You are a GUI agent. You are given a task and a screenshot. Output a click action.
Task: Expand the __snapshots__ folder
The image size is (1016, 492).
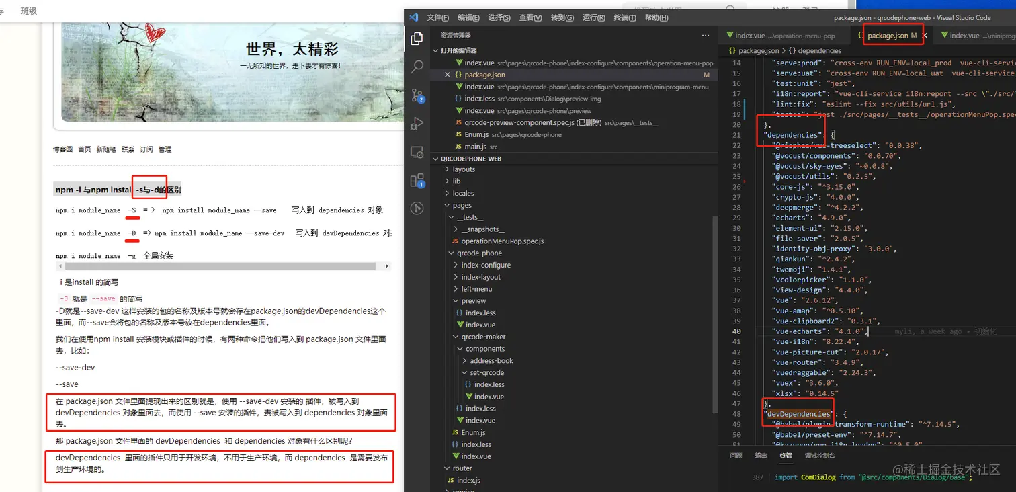coord(482,229)
